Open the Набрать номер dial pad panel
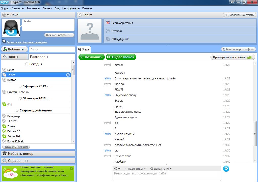258x182 pixels. click(x=38, y=154)
